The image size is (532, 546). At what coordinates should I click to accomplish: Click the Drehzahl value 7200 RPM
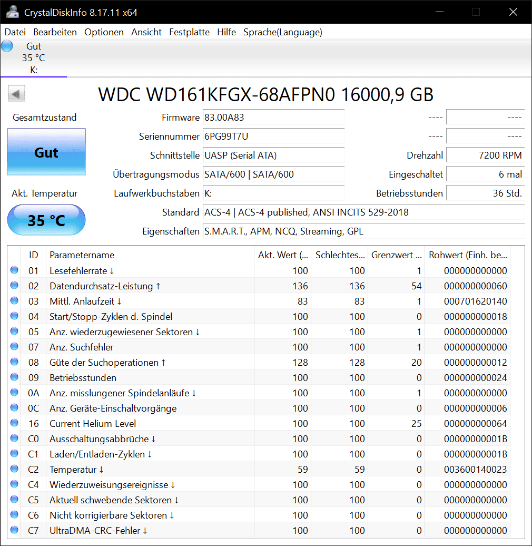pyautogui.click(x=485, y=155)
